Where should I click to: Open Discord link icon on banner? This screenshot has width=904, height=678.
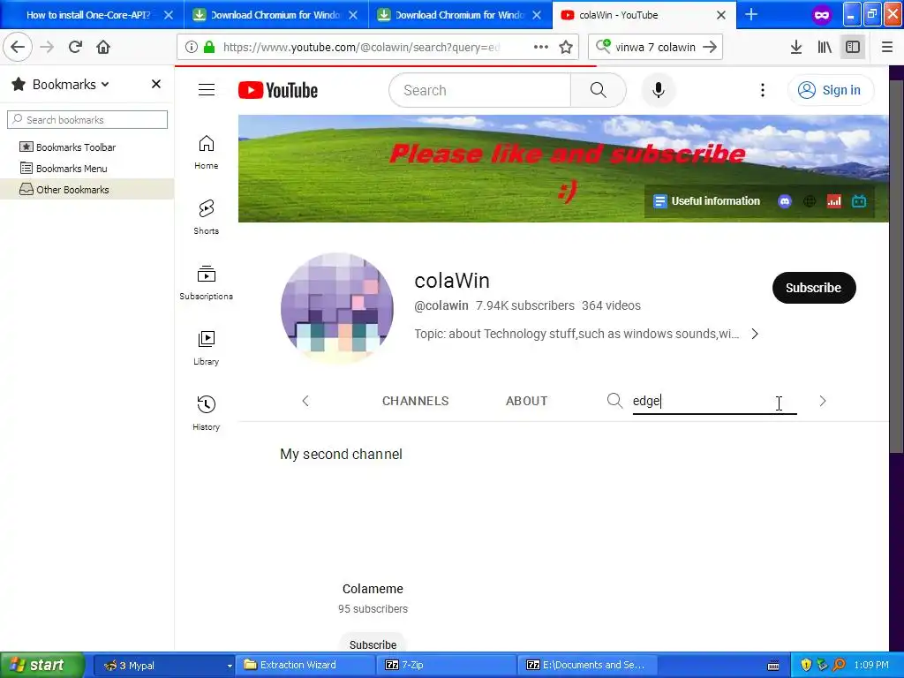click(785, 201)
